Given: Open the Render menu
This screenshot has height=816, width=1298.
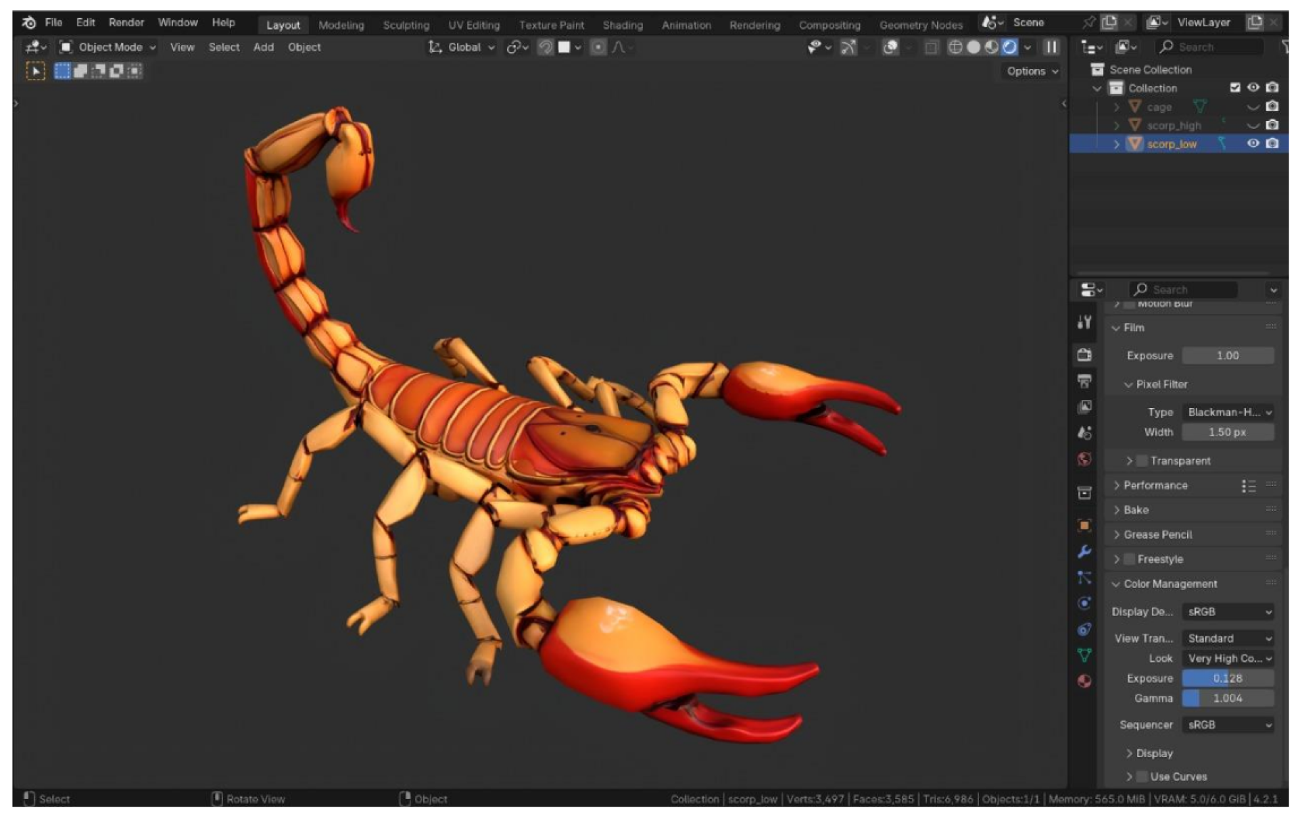Looking at the screenshot, I should pos(126,22).
